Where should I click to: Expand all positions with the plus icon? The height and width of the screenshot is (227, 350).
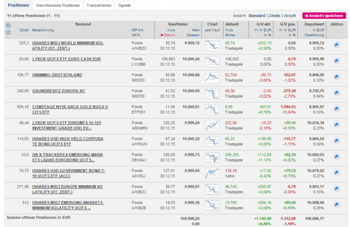(8, 25)
